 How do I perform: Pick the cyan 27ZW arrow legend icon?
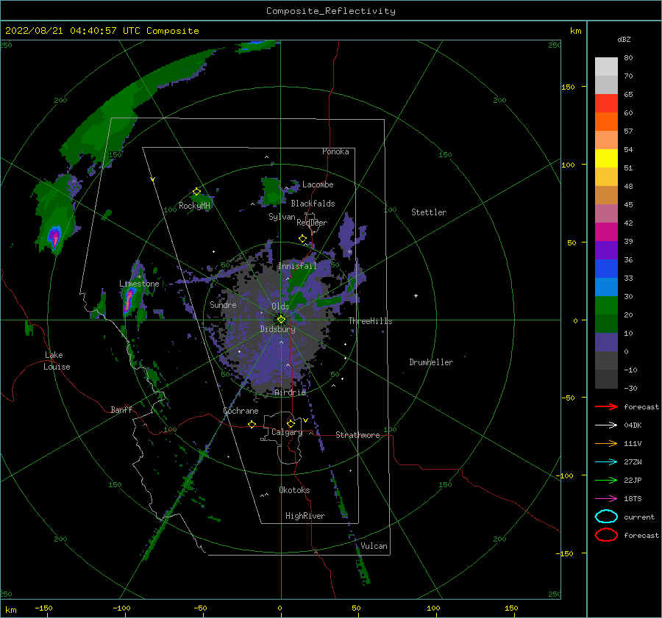pyautogui.click(x=606, y=461)
